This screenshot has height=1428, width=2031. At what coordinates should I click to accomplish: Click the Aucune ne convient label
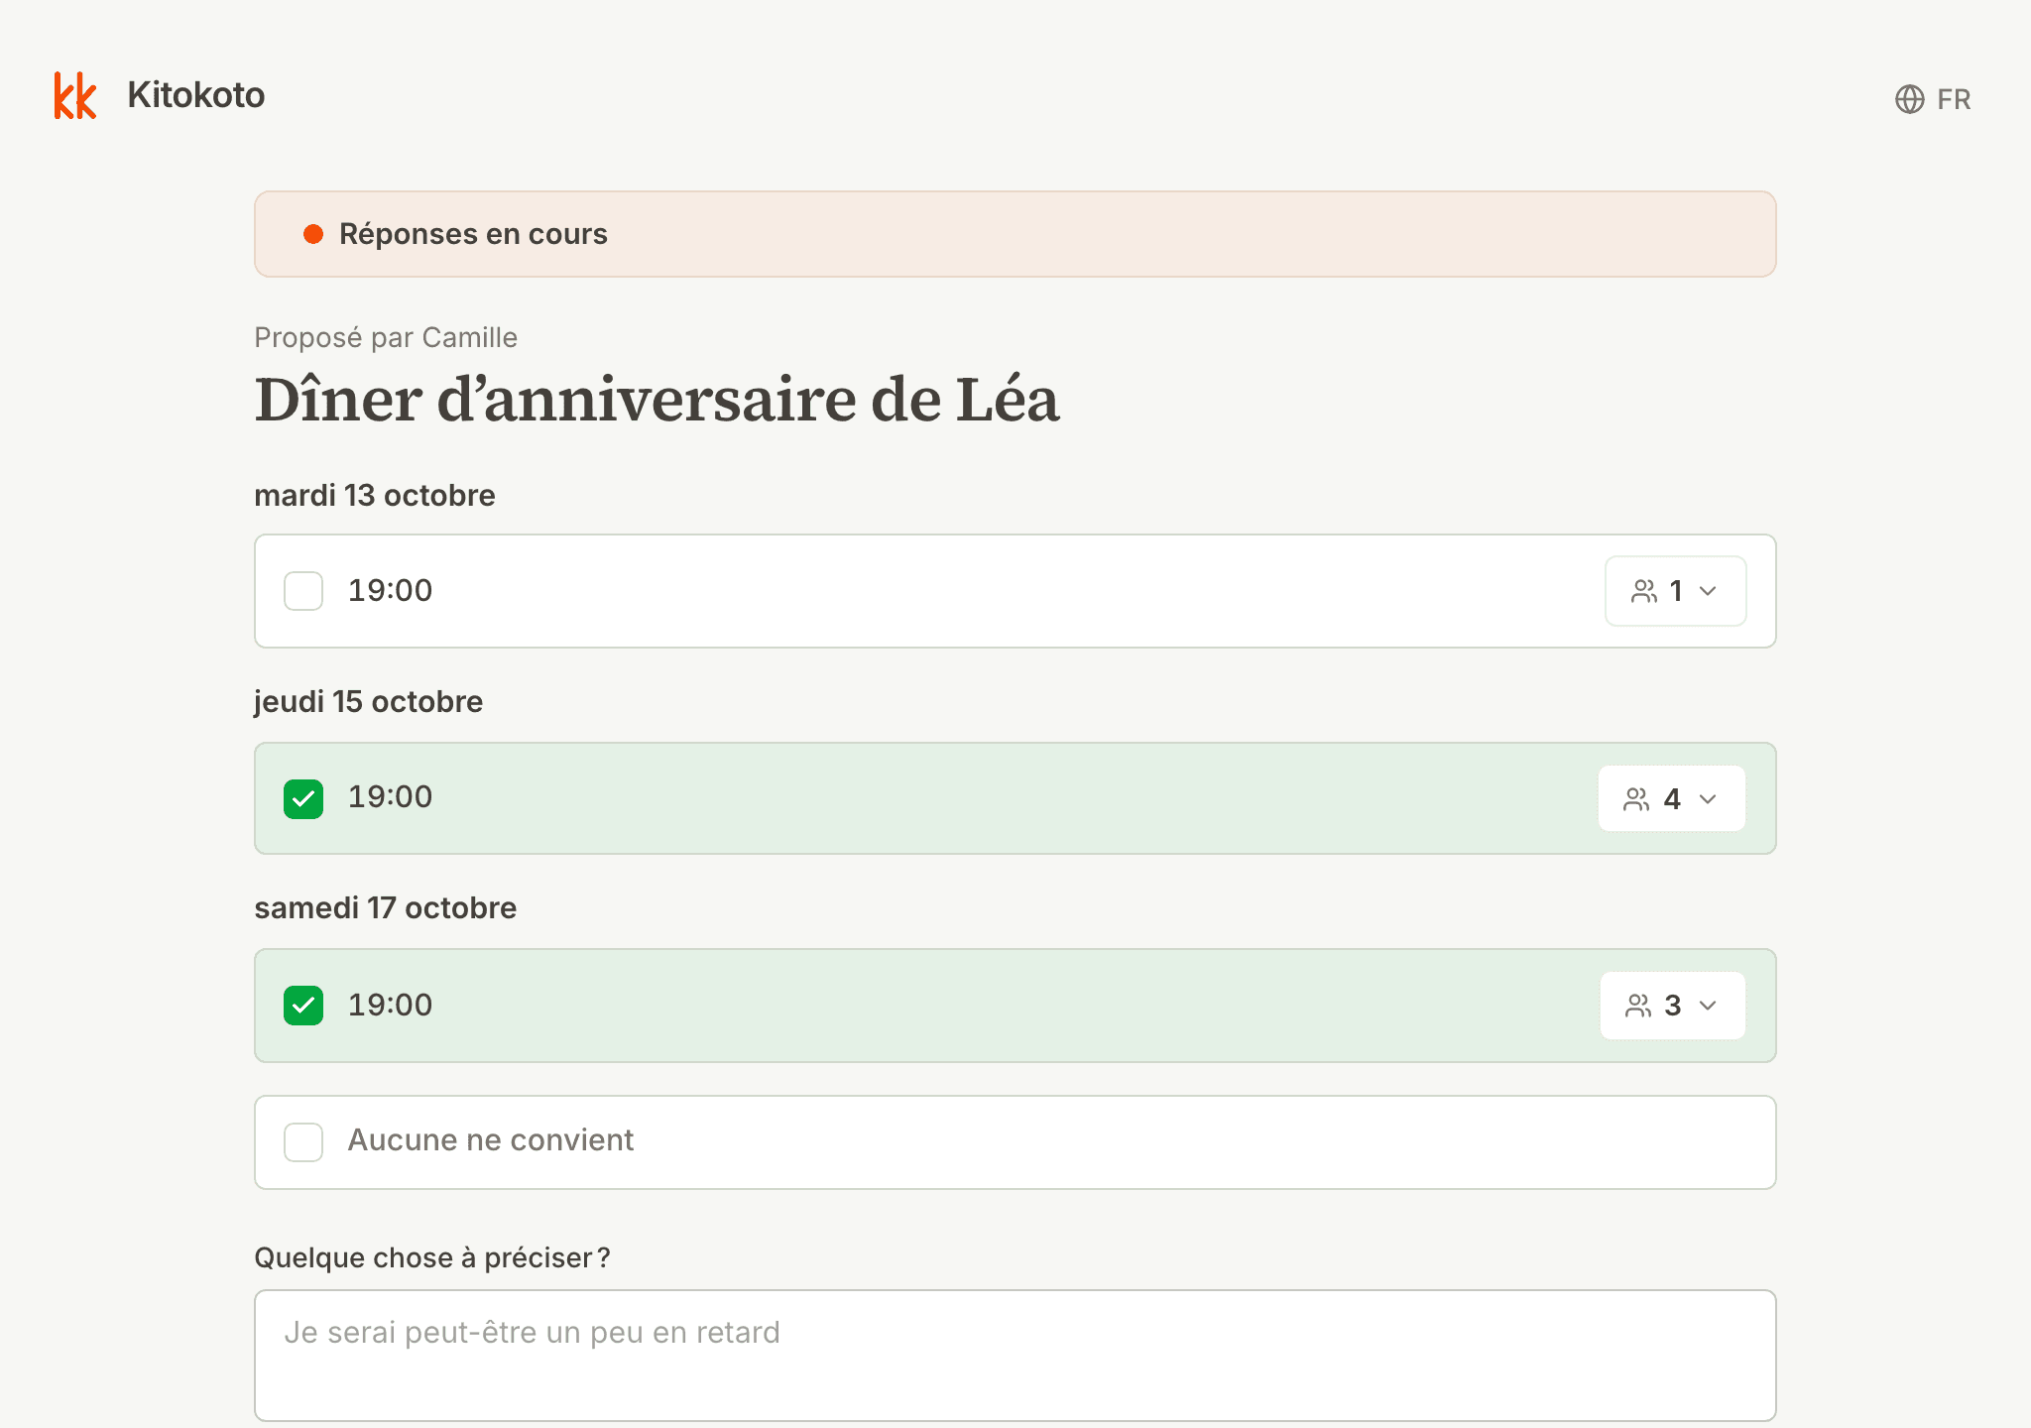[490, 1140]
